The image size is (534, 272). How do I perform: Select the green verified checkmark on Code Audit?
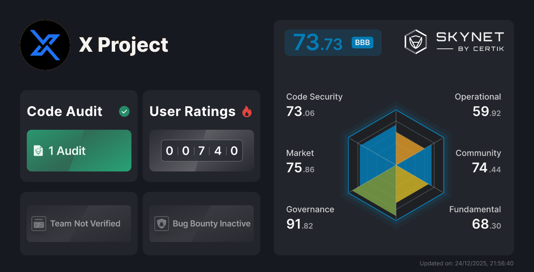(x=124, y=111)
